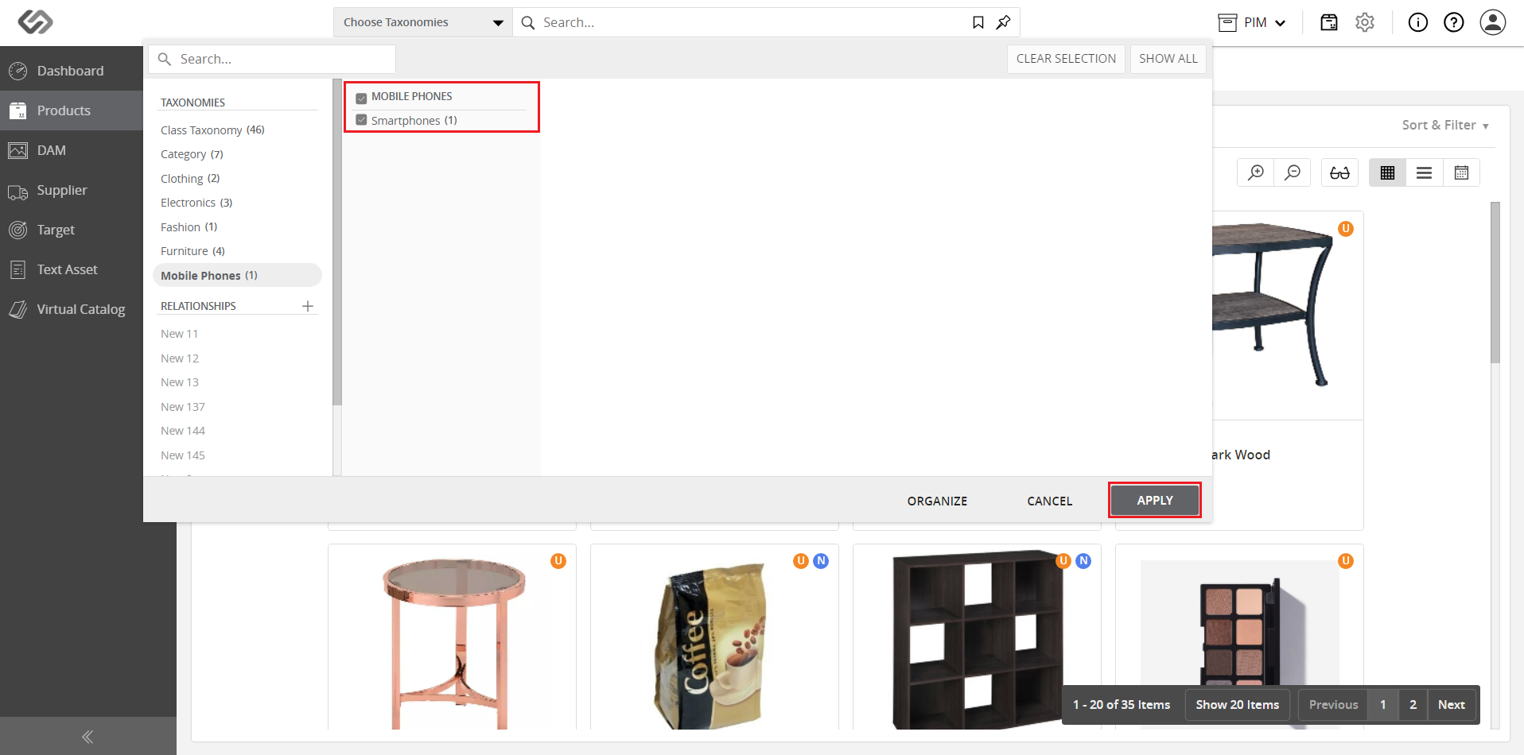Open Target in the sidebar
Image resolution: width=1524 pixels, height=755 pixels.
click(72, 230)
